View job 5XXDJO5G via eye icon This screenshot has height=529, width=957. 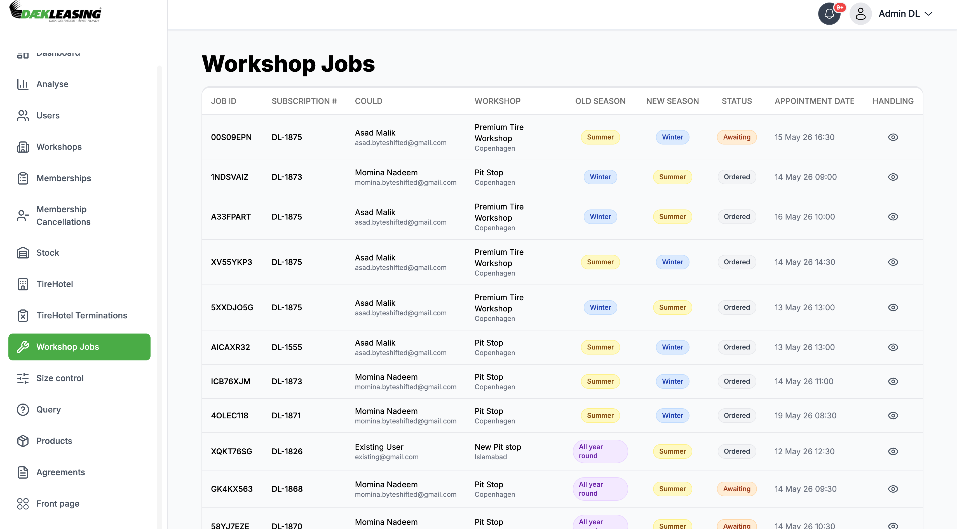893,307
